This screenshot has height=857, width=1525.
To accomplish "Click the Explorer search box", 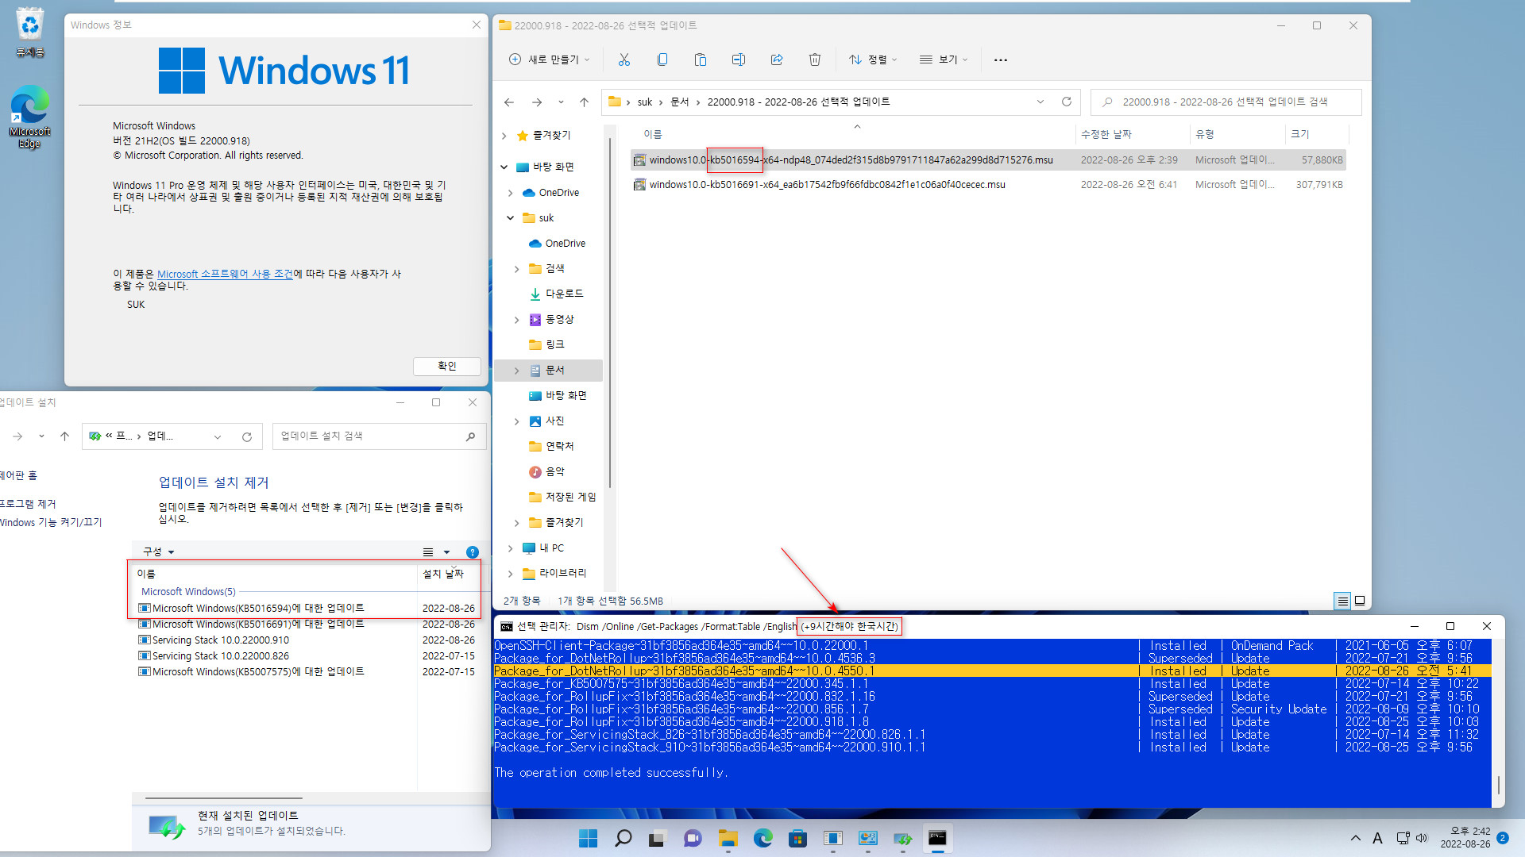I will pos(1227,102).
